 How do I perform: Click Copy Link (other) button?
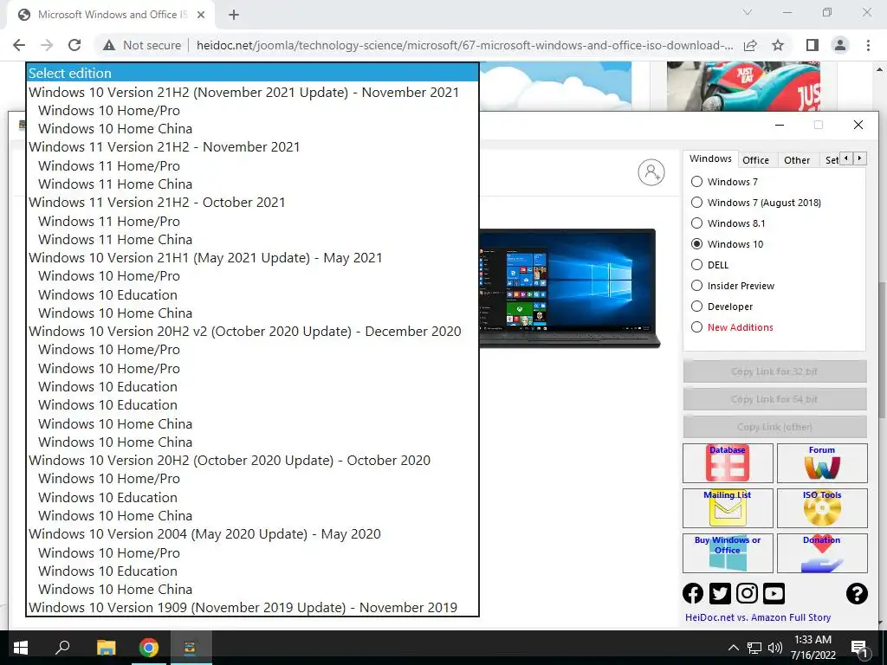click(774, 427)
